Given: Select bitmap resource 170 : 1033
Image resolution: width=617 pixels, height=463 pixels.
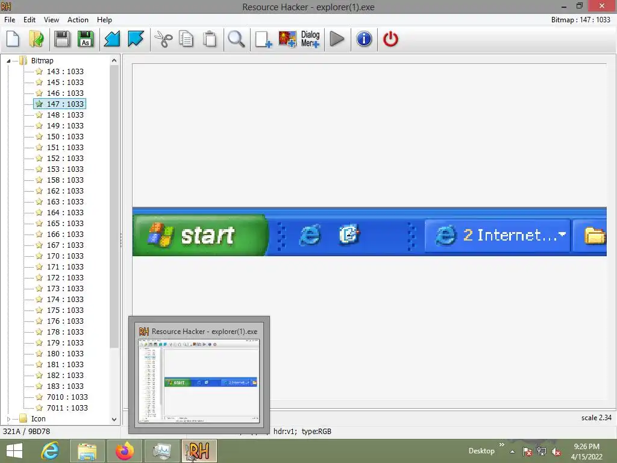Looking at the screenshot, I should (65, 256).
